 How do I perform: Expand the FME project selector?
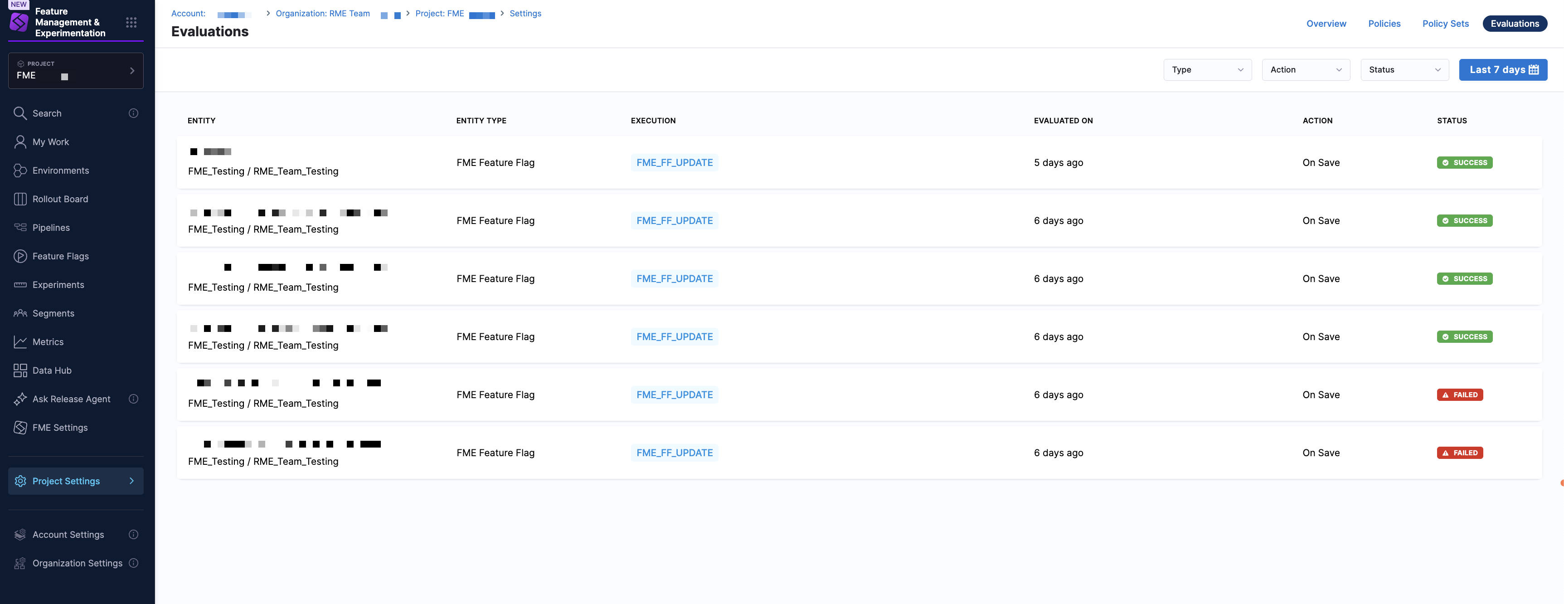pyautogui.click(x=76, y=71)
